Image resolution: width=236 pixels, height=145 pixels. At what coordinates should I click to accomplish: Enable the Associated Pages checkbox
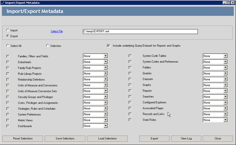[130, 108]
